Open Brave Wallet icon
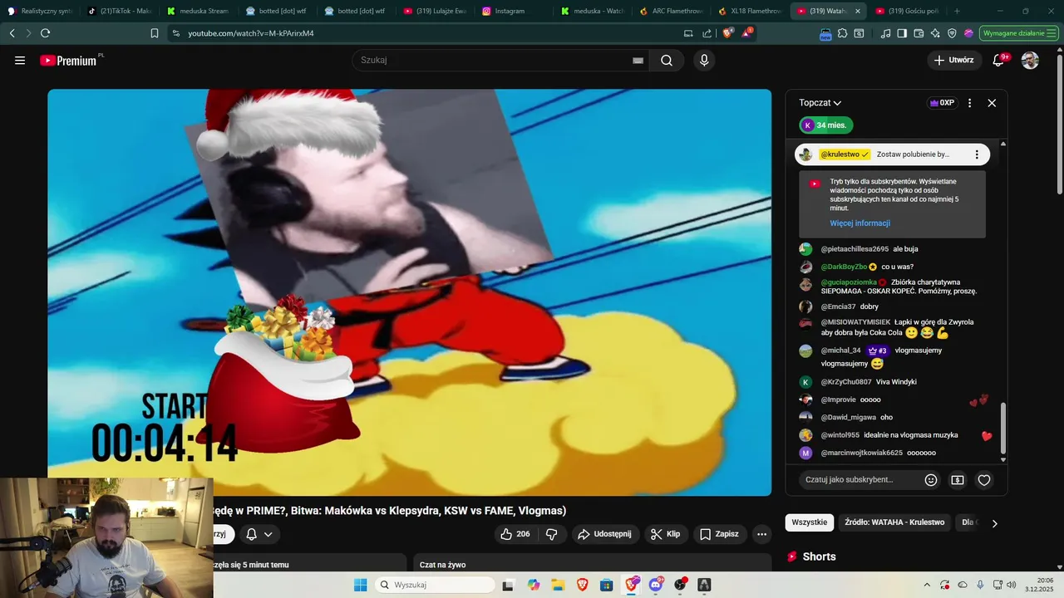 pyautogui.click(x=919, y=33)
